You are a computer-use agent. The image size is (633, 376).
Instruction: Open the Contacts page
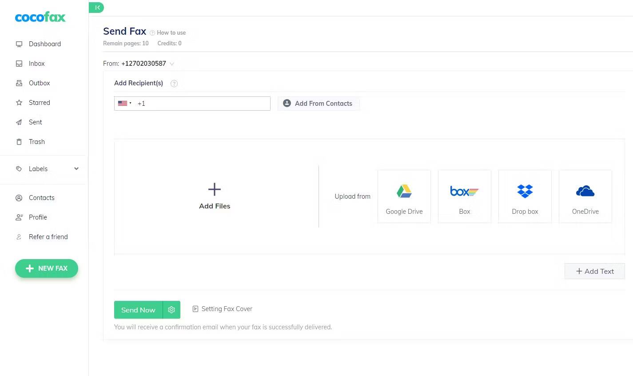41,198
